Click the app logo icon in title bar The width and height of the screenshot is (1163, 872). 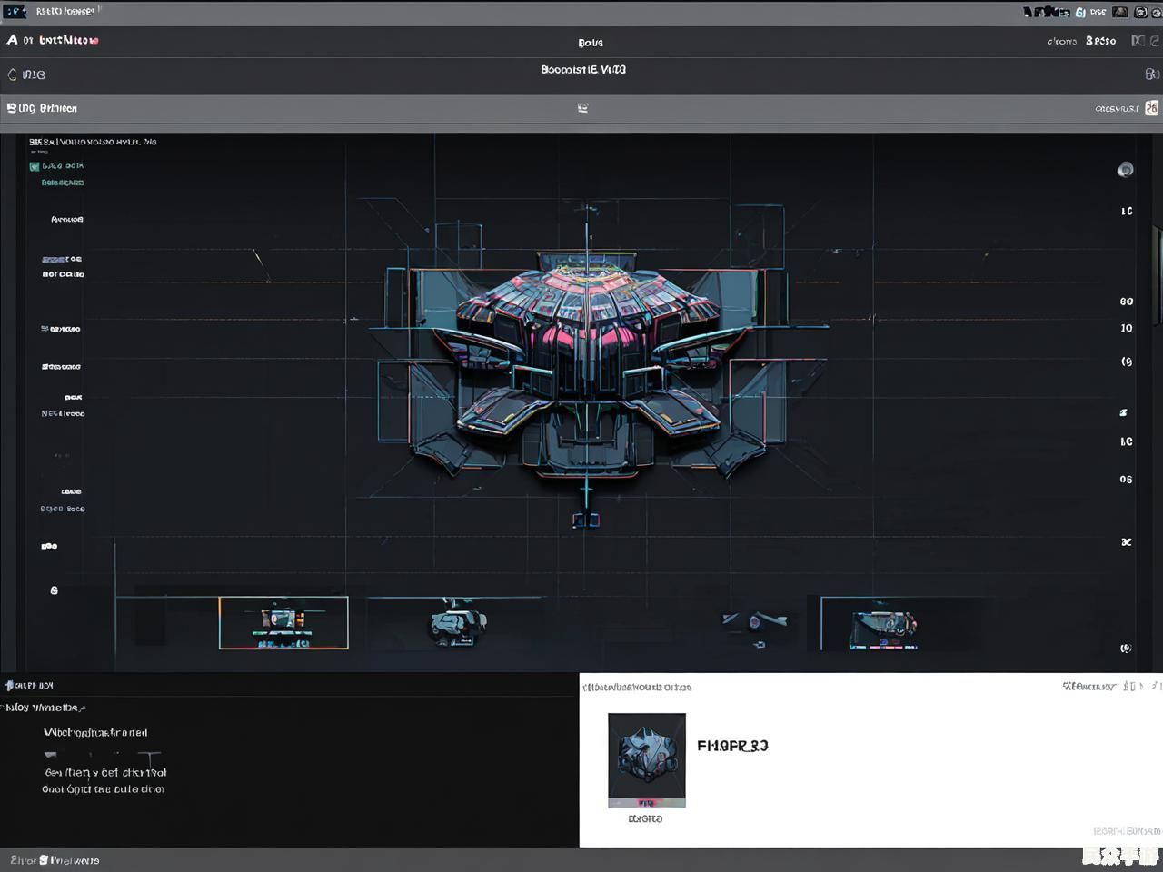pos(15,12)
